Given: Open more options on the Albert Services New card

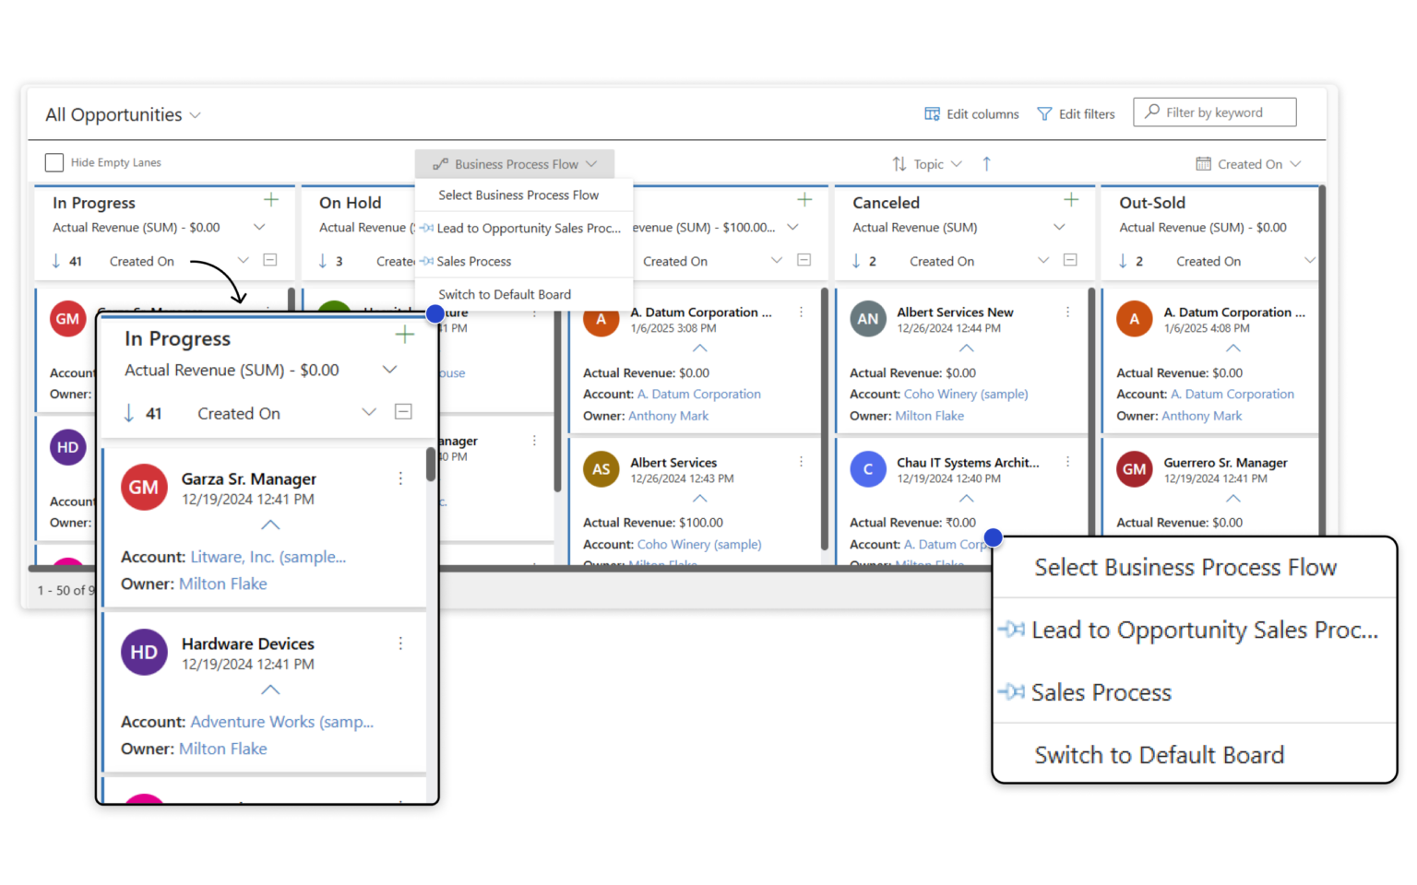Looking at the screenshot, I should tap(1067, 313).
